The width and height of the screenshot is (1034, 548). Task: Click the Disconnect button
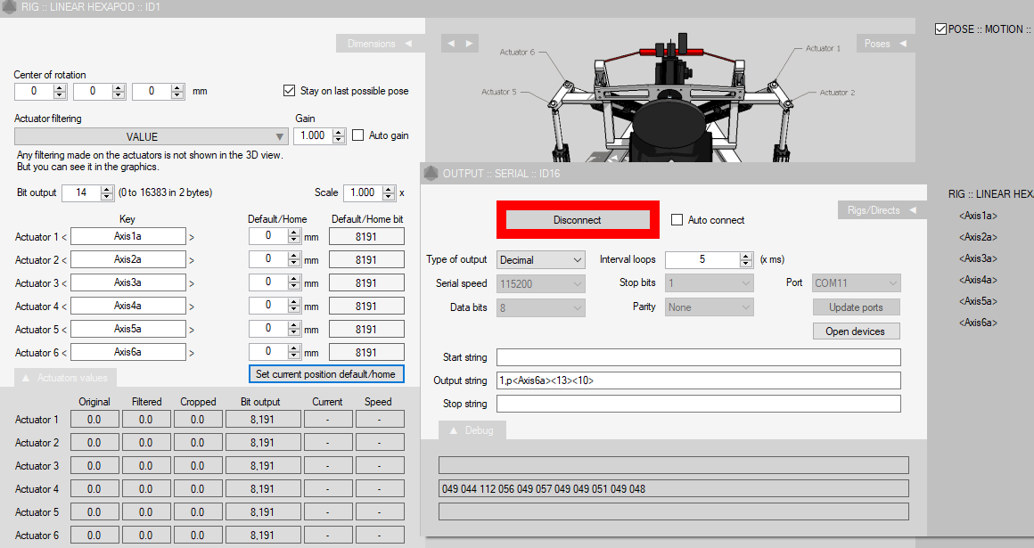click(x=578, y=220)
